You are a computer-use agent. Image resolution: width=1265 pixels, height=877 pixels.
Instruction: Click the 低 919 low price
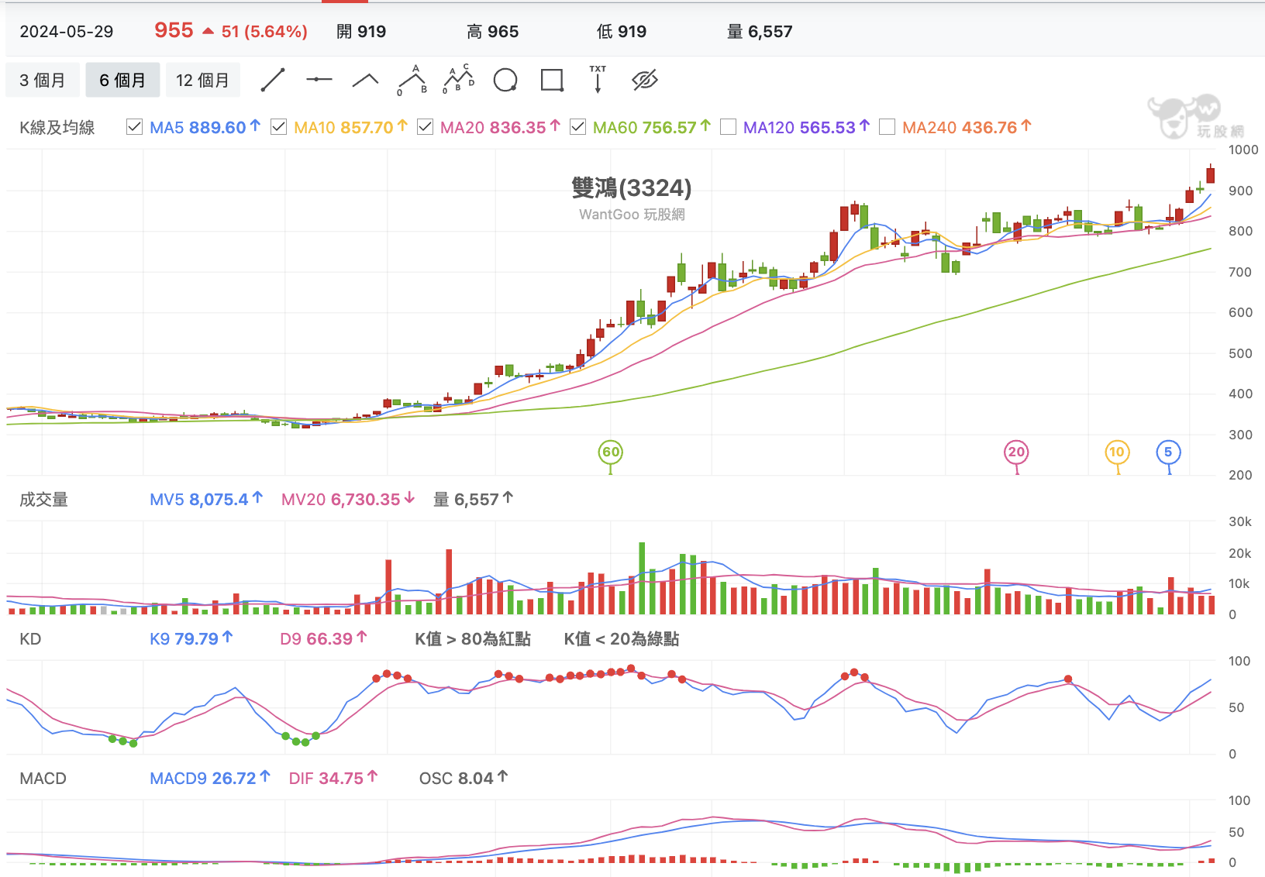coord(622,32)
